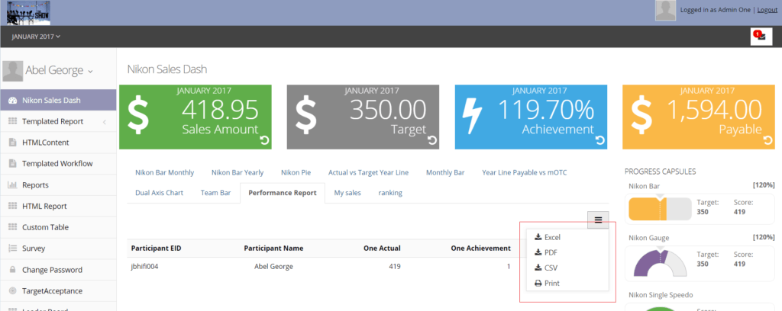Click the grid icon beside Custom Table
This screenshot has width=782, height=311.
tap(13, 227)
